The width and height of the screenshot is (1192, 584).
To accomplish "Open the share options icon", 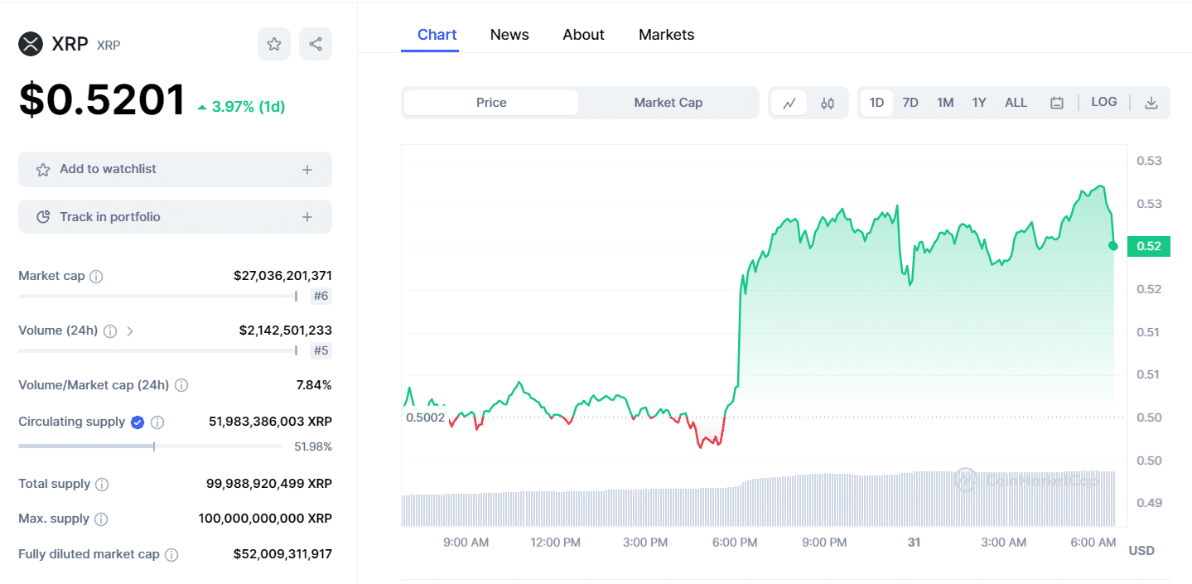I will tap(316, 44).
